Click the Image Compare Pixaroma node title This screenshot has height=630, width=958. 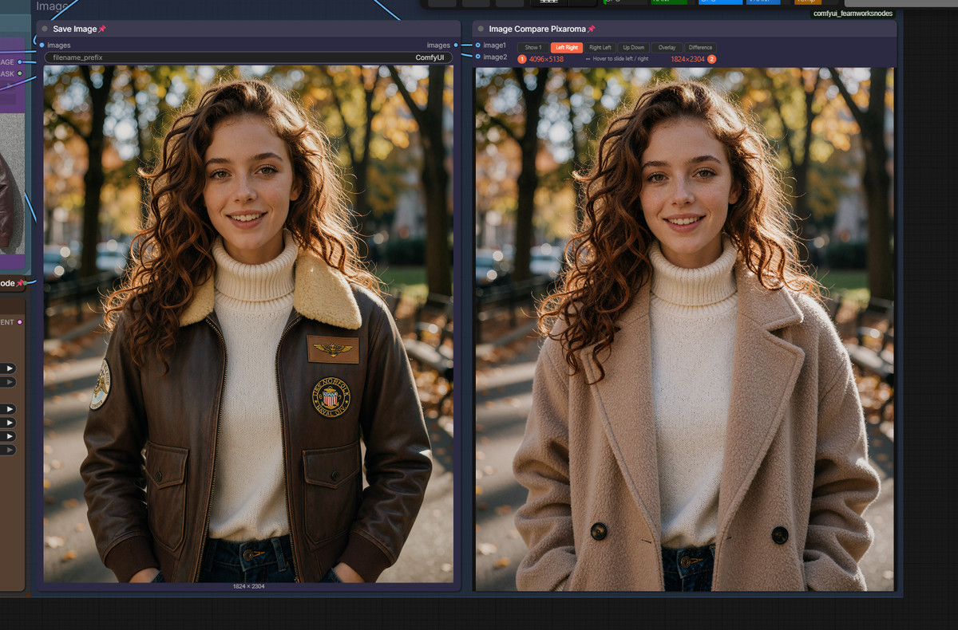click(537, 30)
